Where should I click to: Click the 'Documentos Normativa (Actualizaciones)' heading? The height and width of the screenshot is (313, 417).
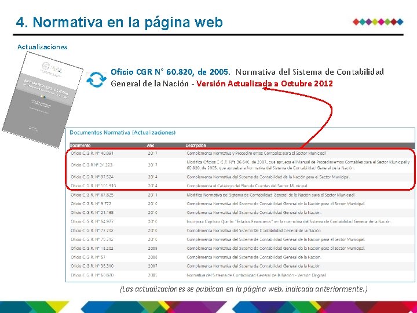123,132
